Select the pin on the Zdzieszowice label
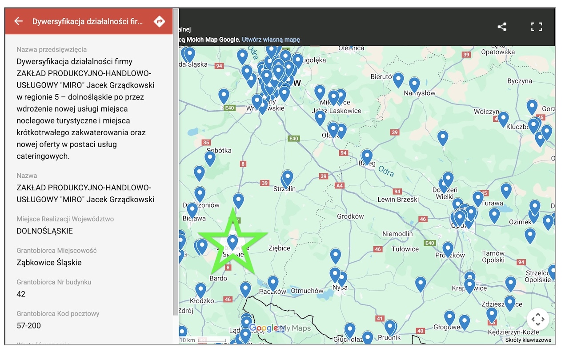569x352 pixels. pos(510,303)
